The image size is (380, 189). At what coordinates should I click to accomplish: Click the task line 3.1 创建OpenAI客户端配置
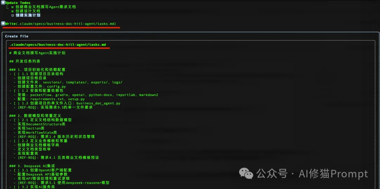pos(40,170)
